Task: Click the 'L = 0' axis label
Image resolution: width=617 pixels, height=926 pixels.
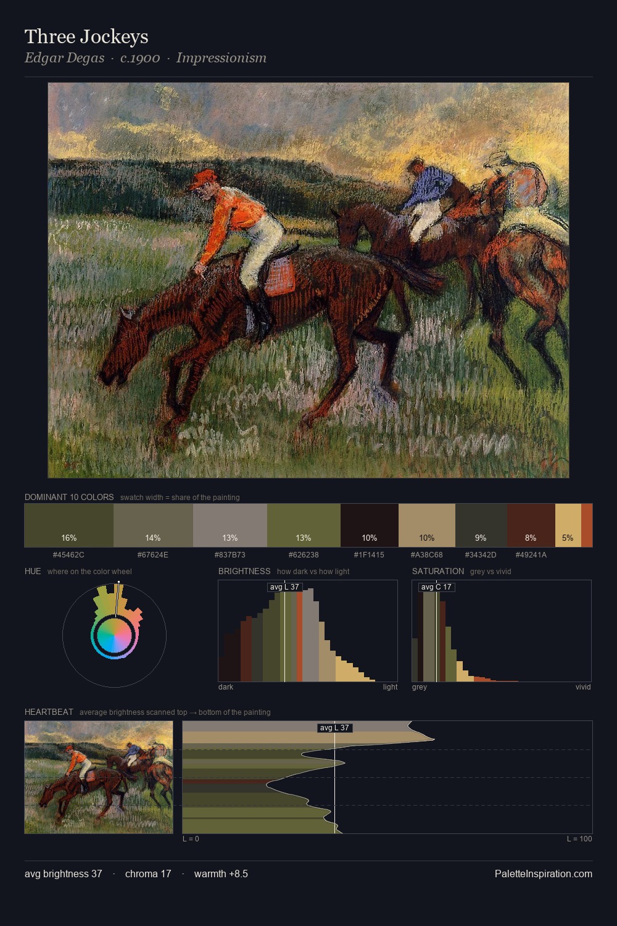Action: tap(191, 839)
